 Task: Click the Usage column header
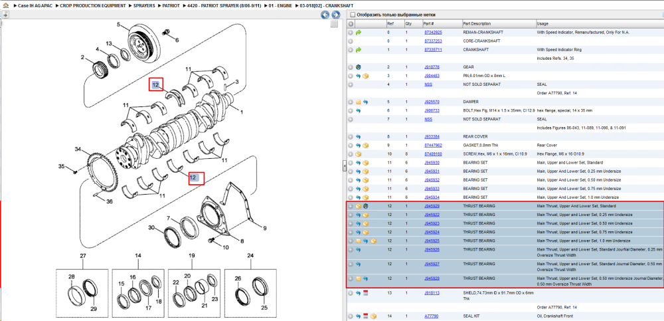click(600, 23)
